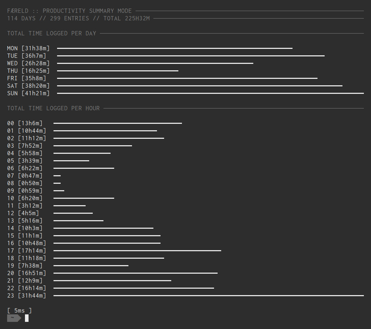371x329 pixels.
Task: Click the 08 [0h50m] hour label
Action: (x=25, y=183)
